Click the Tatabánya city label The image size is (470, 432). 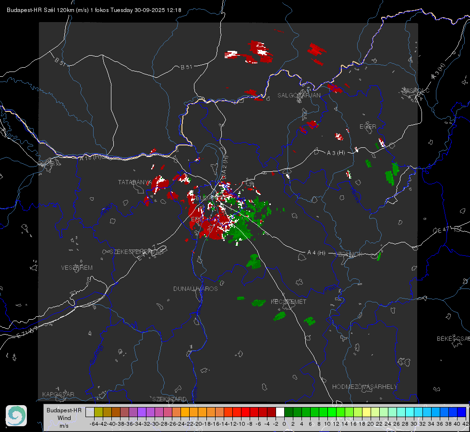(x=135, y=182)
